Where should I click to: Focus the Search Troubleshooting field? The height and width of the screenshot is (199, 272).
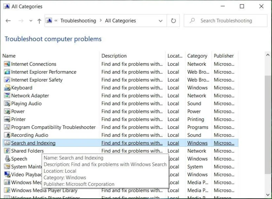tap(225, 21)
